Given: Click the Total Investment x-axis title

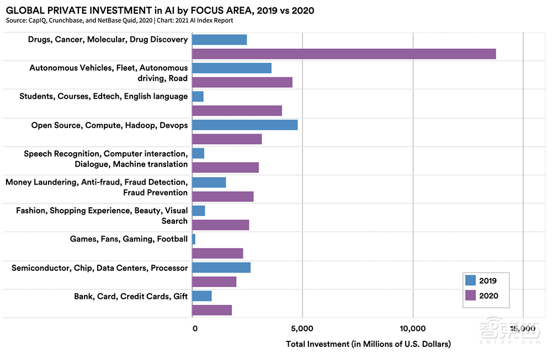Looking at the screenshot, I should (x=368, y=344).
